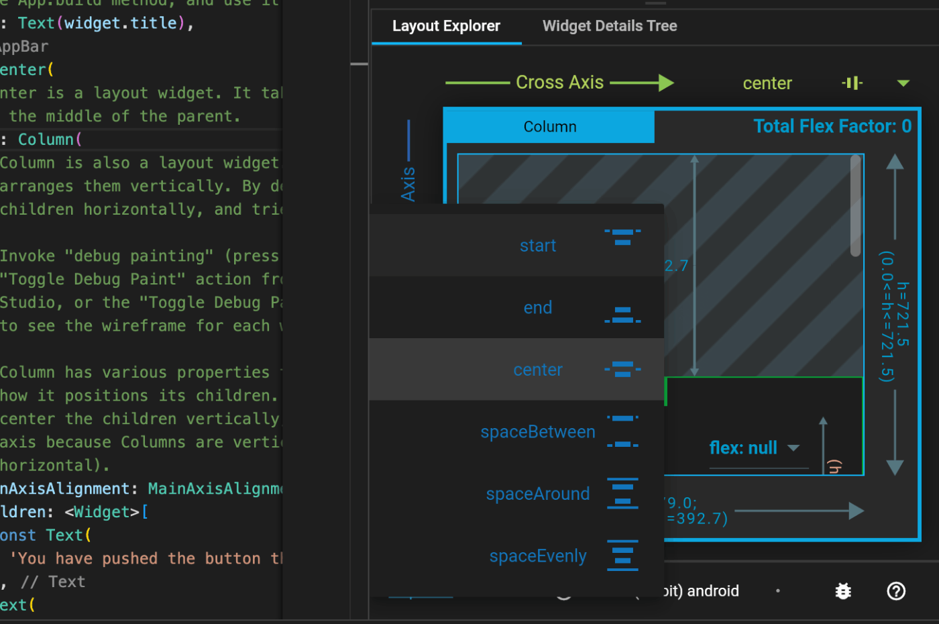The image size is (939, 624).
Task: Click the spaceAround alignment icon
Action: pyautogui.click(x=622, y=493)
